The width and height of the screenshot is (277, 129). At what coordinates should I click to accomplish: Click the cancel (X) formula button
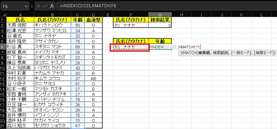click(38, 6)
